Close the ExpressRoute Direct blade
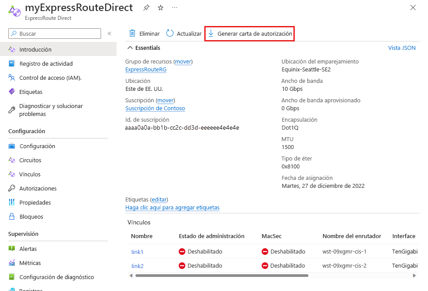 [413, 7]
